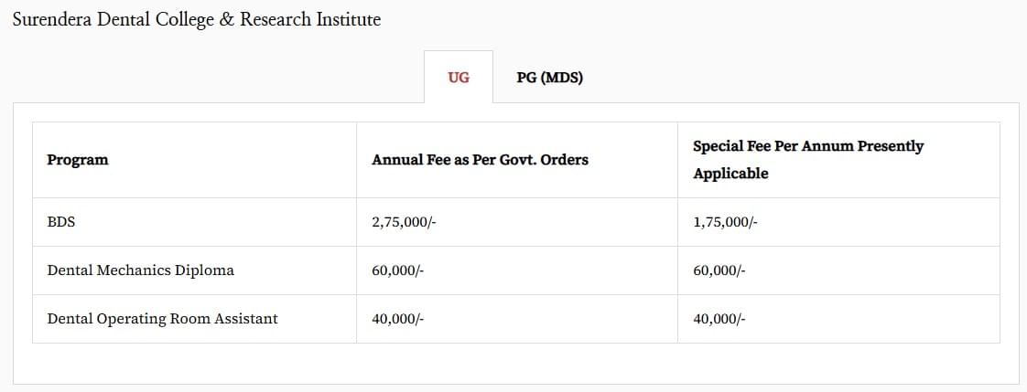Click Annual Fee as Per Govt. Orders header

(x=480, y=160)
